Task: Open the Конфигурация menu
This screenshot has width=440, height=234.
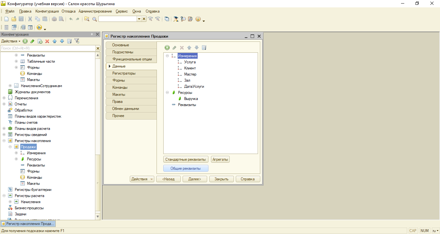Action: coord(47,11)
